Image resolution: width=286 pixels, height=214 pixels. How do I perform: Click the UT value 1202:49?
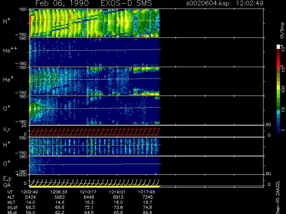pyautogui.click(x=29, y=192)
